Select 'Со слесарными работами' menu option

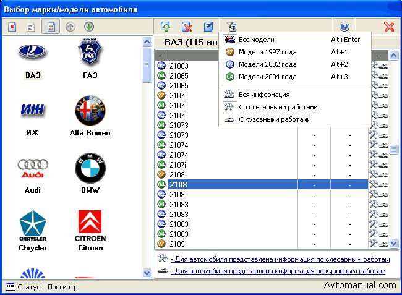click(295, 107)
